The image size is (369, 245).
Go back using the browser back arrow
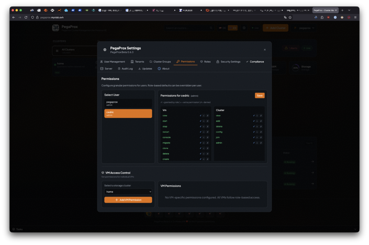click(x=14, y=17)
